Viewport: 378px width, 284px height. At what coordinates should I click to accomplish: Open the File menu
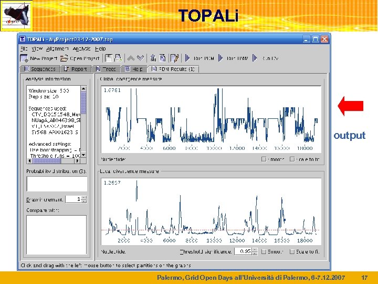pyautogui.click(x=24, y=48)
